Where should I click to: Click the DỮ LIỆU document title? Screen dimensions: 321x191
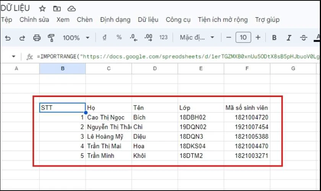tap(15, 8)
